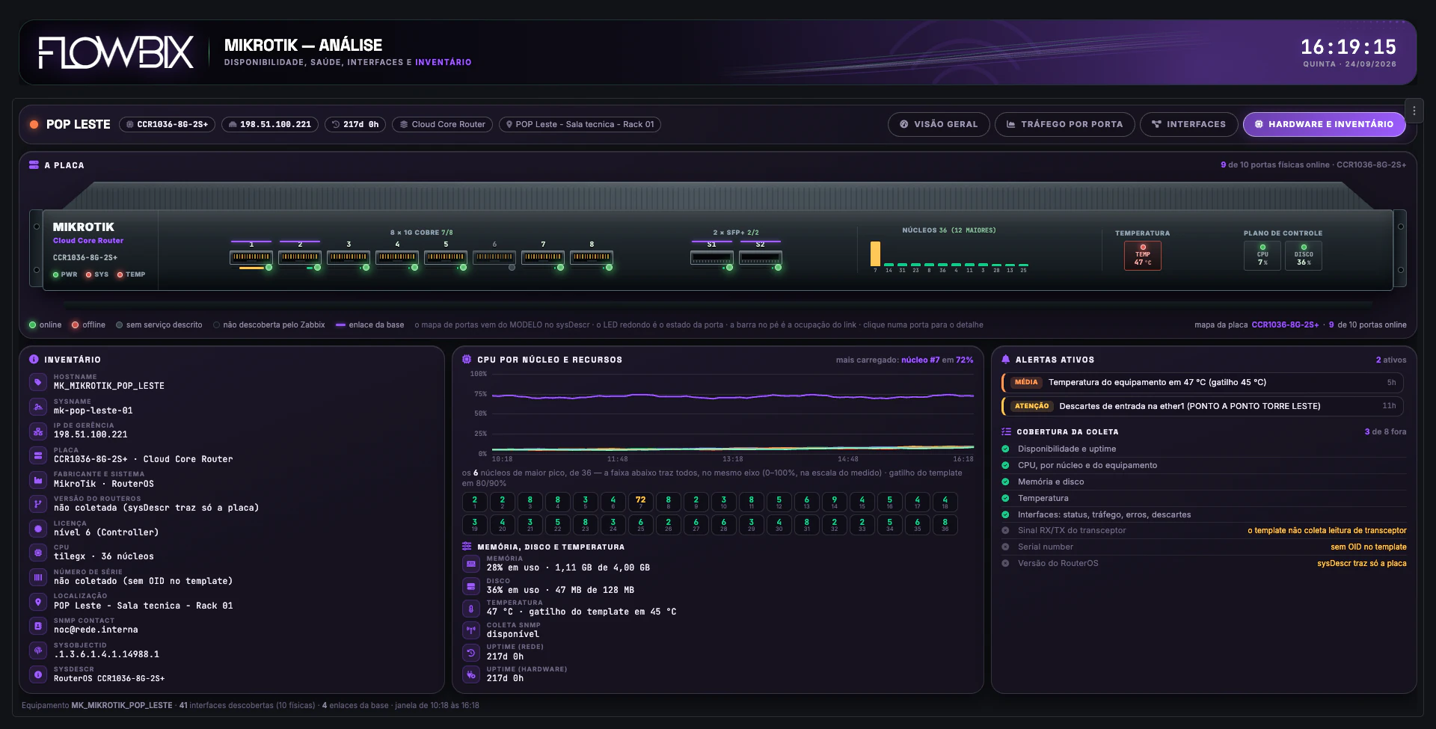Click the Uptime (Rede) clock icon
Image resolution: width=1436 pixels, height=729 pixels.
click(x=471, y=653)
